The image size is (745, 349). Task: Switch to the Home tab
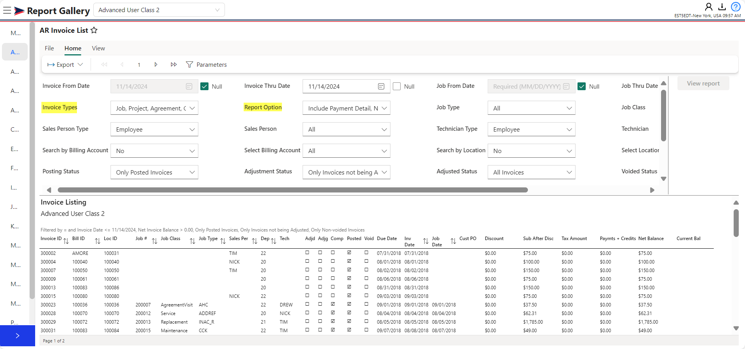[x=73, y=48]
